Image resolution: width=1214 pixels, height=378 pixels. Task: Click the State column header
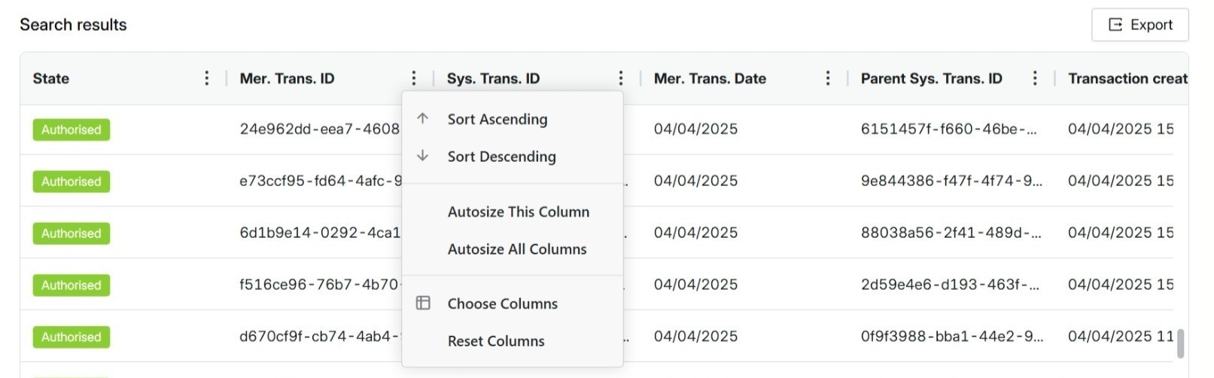point(51,78)
